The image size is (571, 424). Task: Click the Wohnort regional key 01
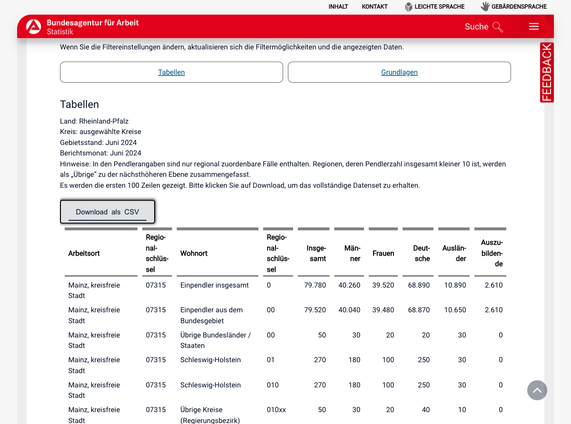click(271, 360)
